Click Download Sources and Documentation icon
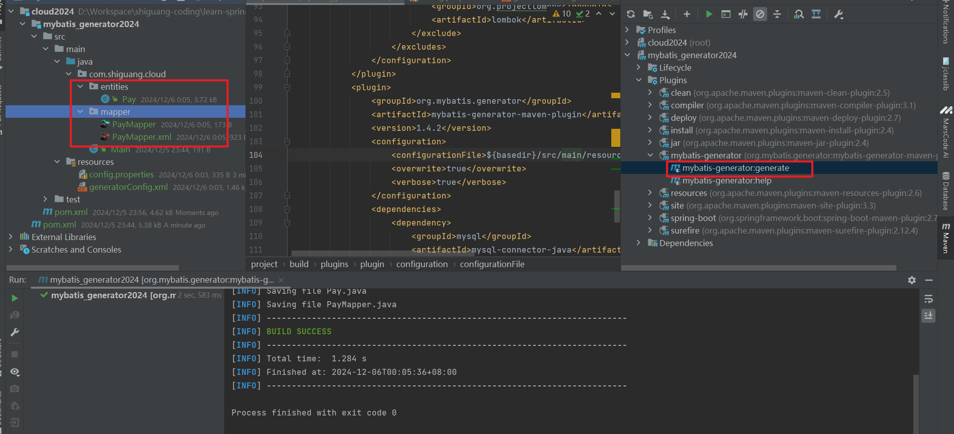Image resolution: width=954 pixels, height=434 pixels. [665, 15]
